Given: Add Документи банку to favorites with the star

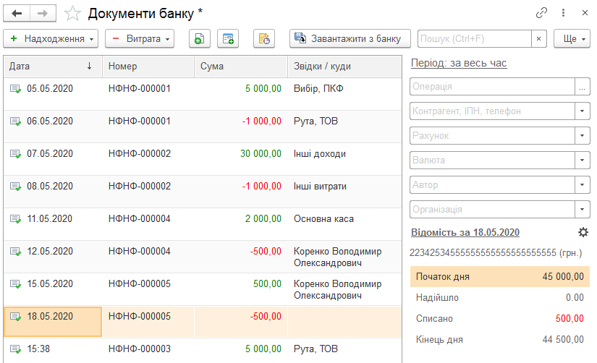Looking at the screenshot, I should (x=72, y=14).
